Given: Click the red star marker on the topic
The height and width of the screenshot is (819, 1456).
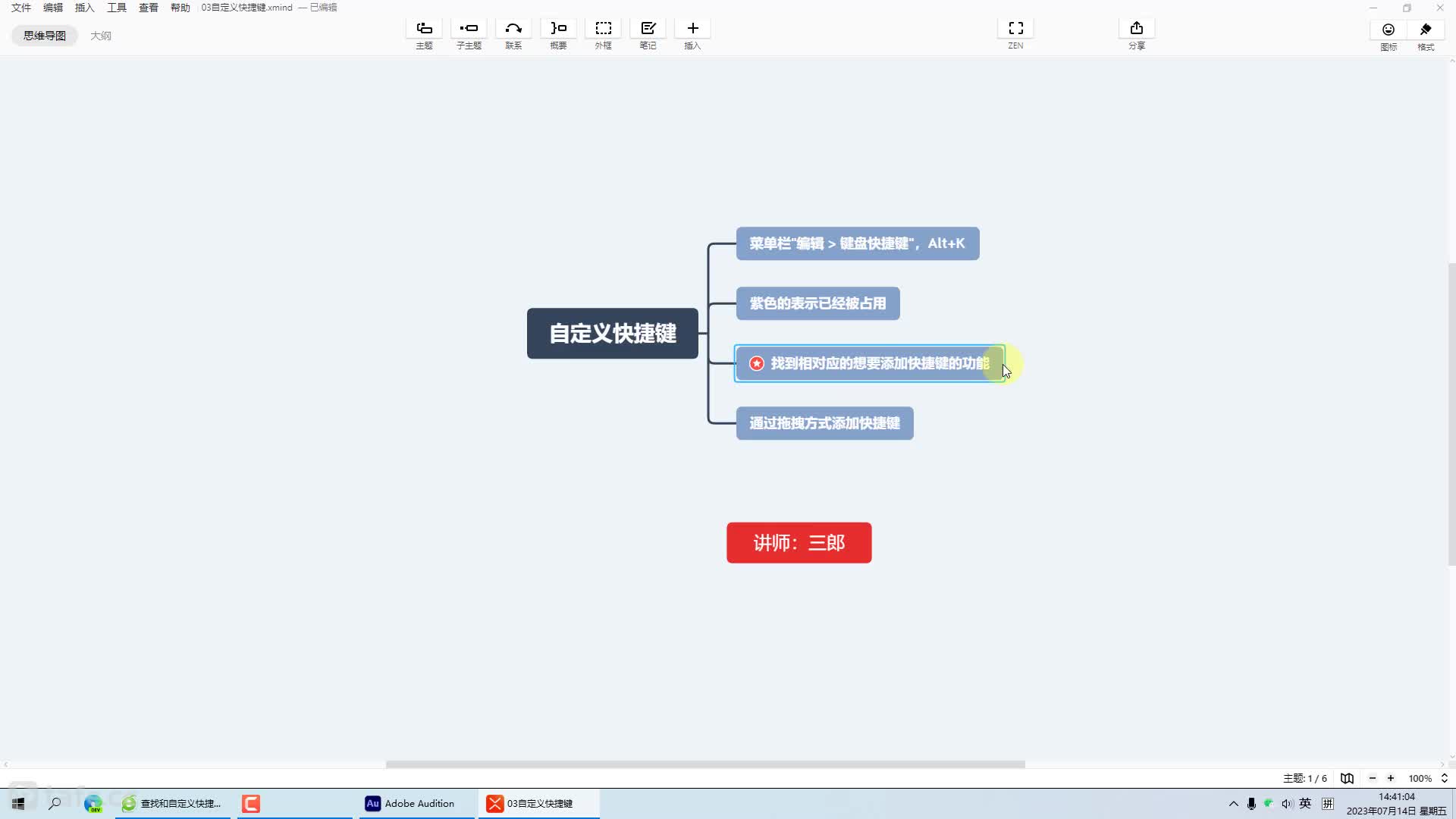Looking at the screenshot, I should [757, 363].
